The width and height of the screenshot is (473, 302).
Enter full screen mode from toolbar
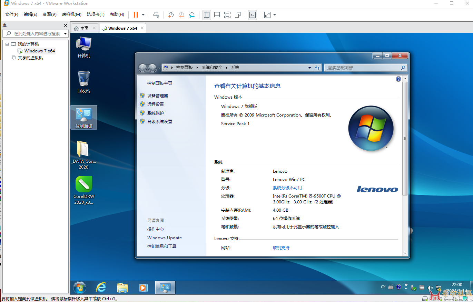click(x=227, y=15)
